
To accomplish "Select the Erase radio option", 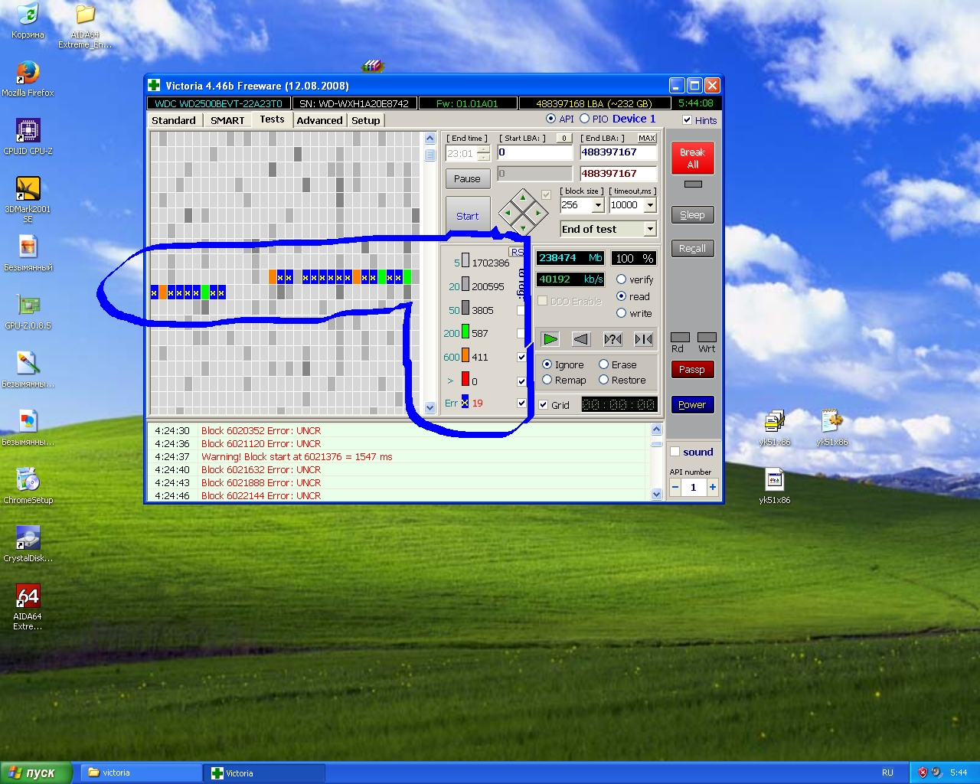I will click(603, 364).
